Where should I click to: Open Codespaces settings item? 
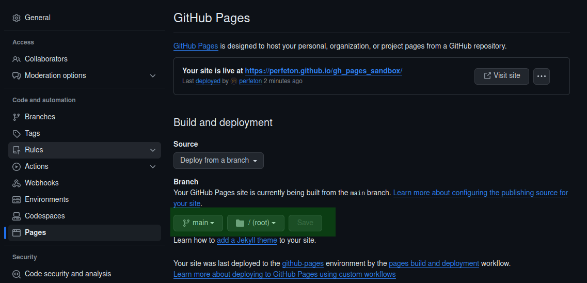[x=85, y=216]
